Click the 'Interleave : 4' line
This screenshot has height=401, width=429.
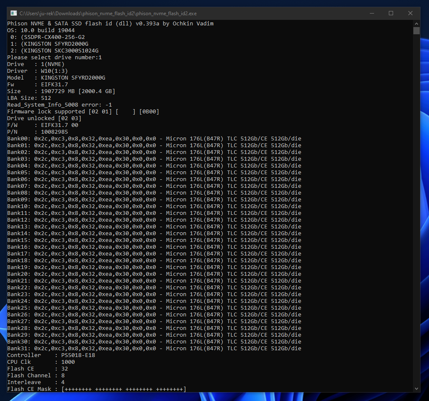[36, 382]
